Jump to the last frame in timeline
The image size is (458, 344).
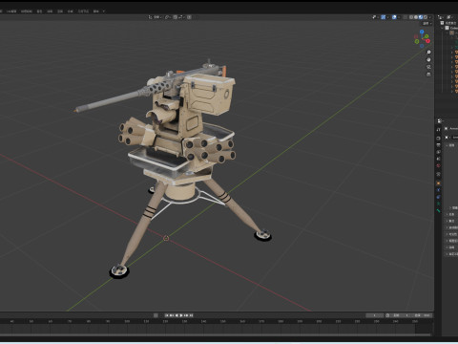pos(191,315)
